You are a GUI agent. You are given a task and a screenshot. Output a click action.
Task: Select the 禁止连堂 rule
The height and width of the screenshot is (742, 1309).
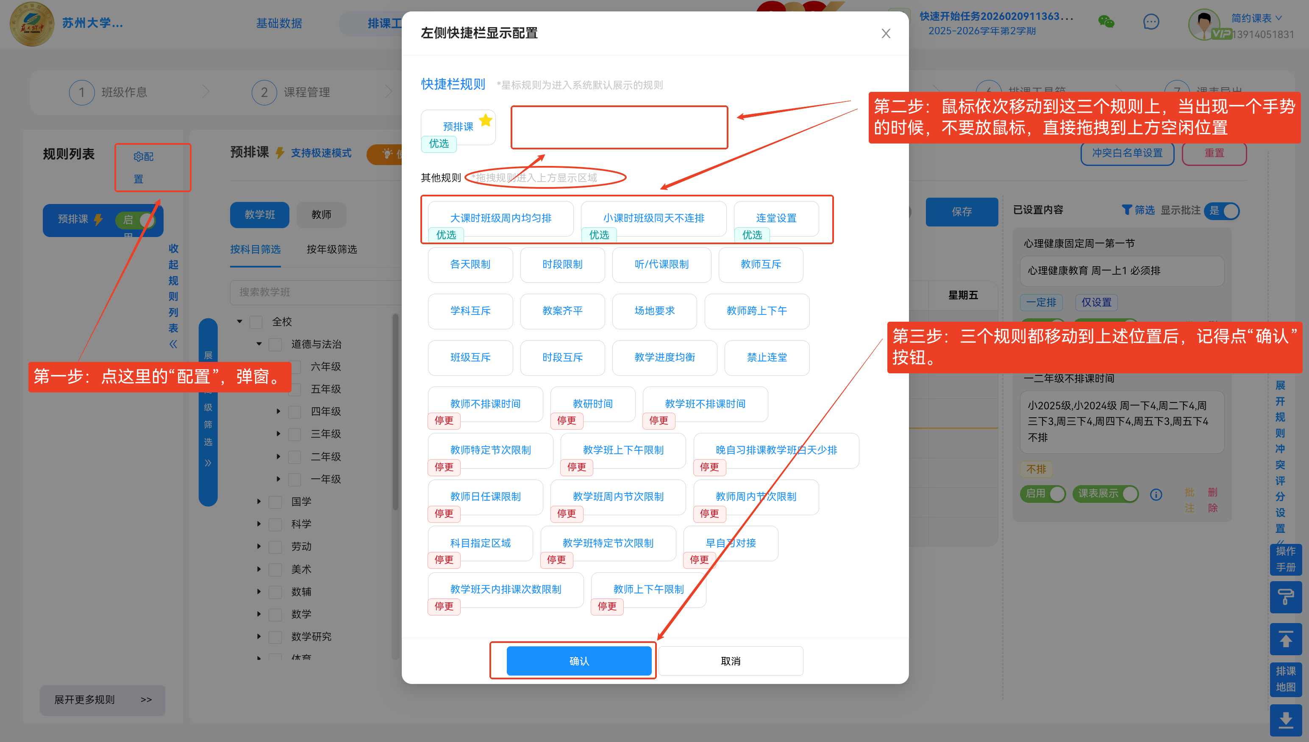(767, 358)
